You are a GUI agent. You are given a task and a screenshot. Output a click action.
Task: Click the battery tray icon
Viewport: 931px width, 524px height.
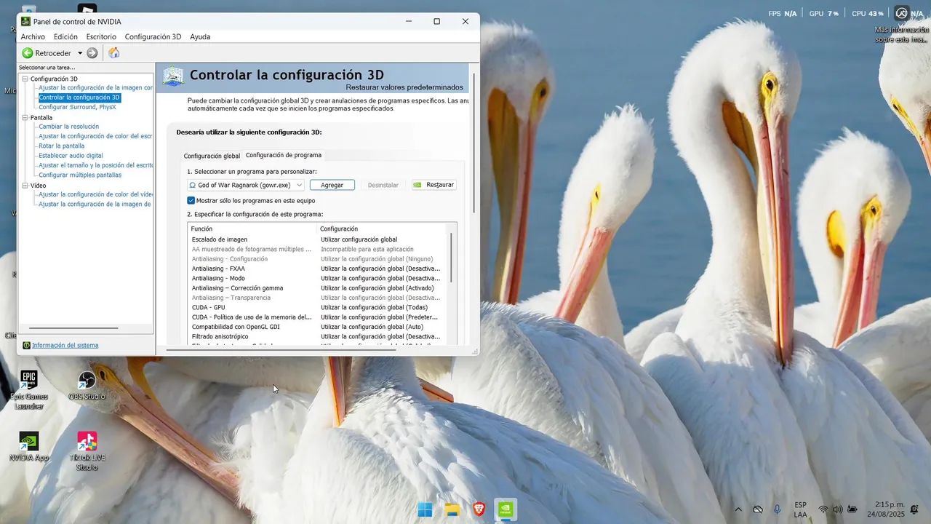(x=852, y=509)
